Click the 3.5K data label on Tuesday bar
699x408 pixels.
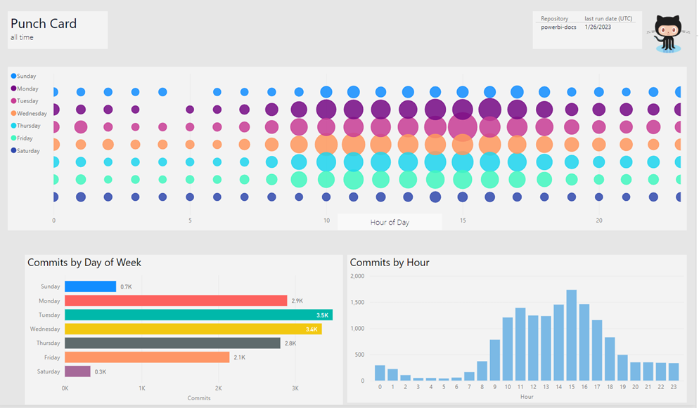coord(322,315)
